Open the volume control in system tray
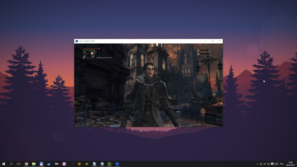 (x=265, y=164)
